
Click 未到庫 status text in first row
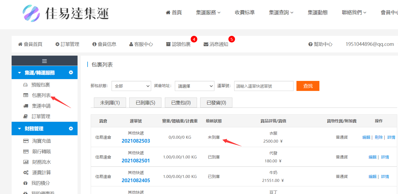[x=214, y=137]
